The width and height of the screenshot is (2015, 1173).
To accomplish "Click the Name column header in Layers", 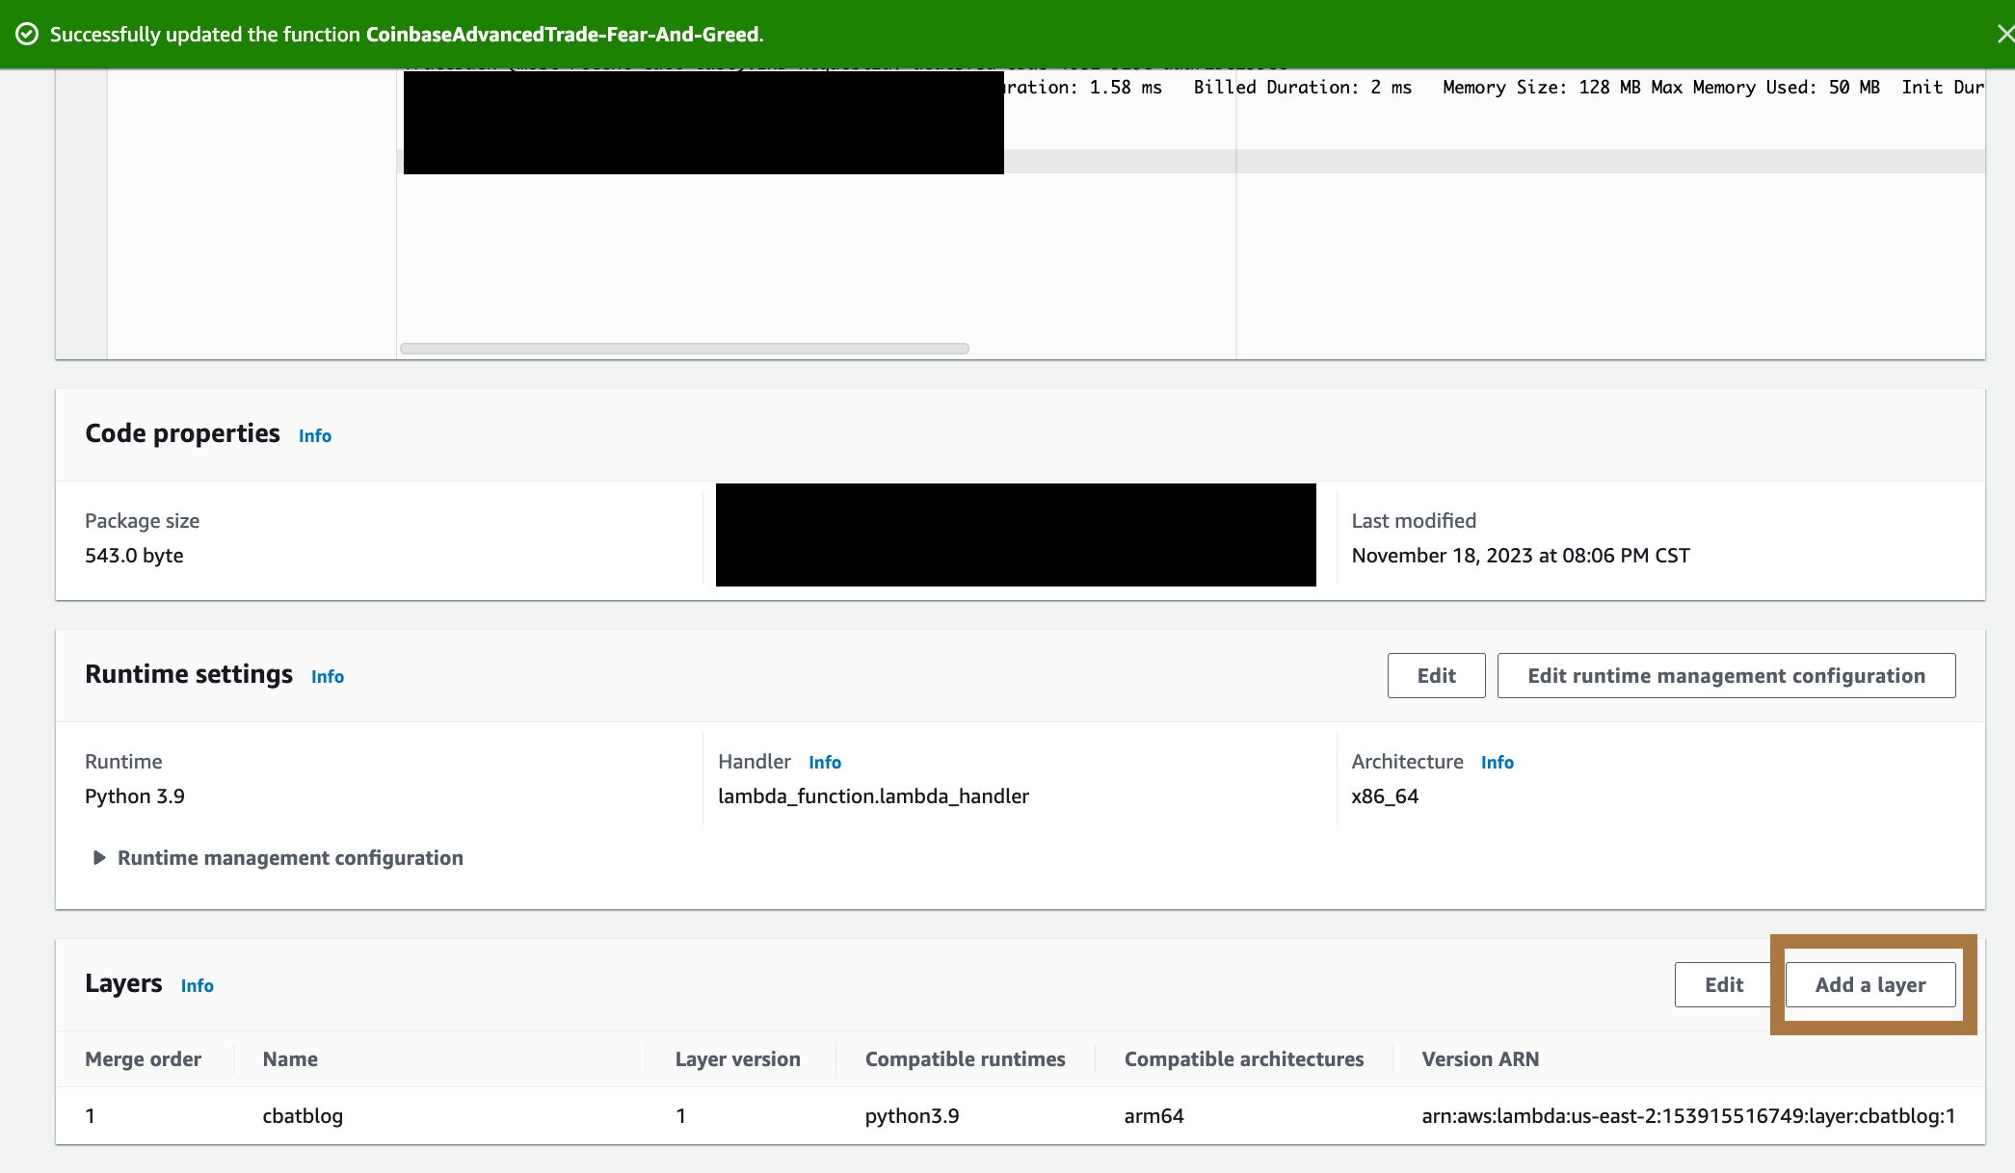I will (x=289, y=1058).
